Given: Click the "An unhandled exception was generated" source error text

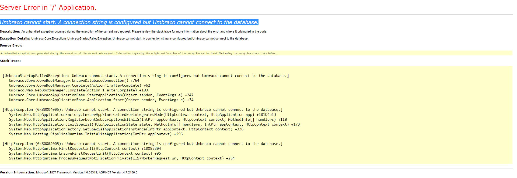Looking at the screenshot, I should (x=138, y=53).
